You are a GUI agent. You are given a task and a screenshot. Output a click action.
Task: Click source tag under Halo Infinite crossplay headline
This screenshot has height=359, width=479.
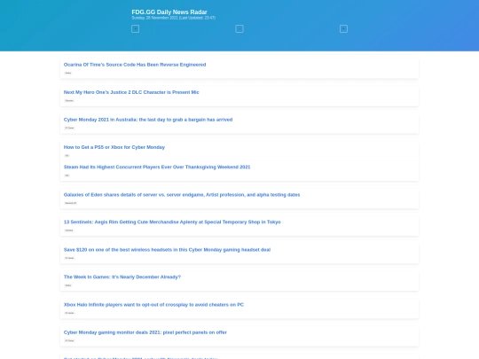70,313
